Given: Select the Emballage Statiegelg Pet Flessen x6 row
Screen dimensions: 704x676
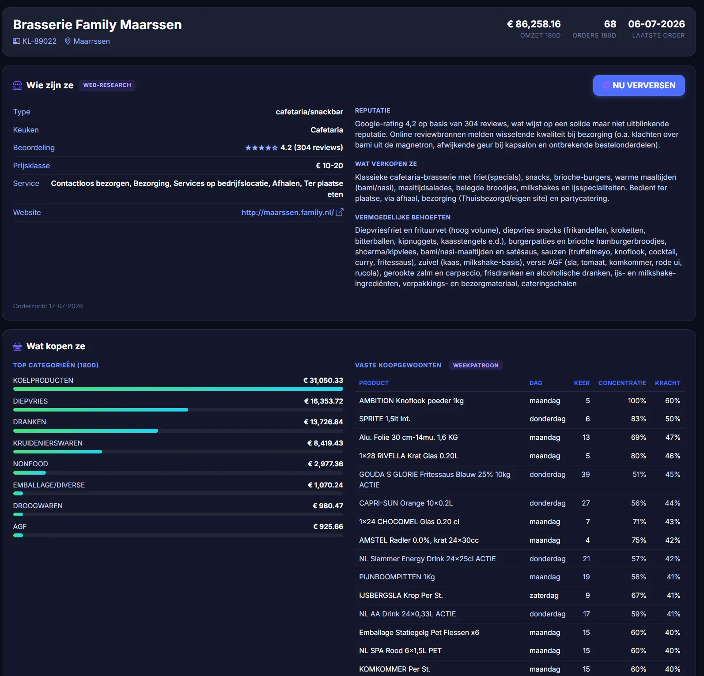Looking at the screenshot, I should [x=520, y=633].
